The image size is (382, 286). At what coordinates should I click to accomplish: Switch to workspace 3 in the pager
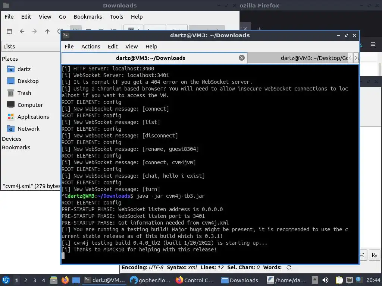tap(35, 280)
